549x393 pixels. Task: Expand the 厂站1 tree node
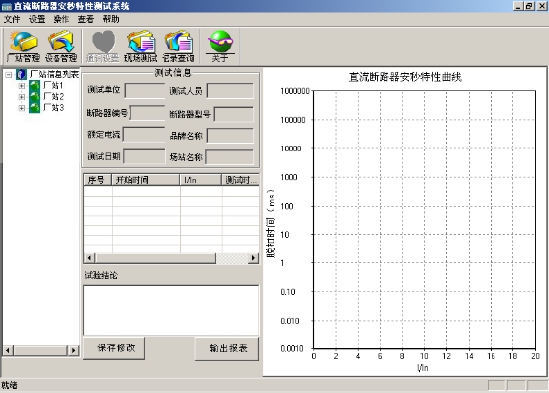click(x=22, y=86)
